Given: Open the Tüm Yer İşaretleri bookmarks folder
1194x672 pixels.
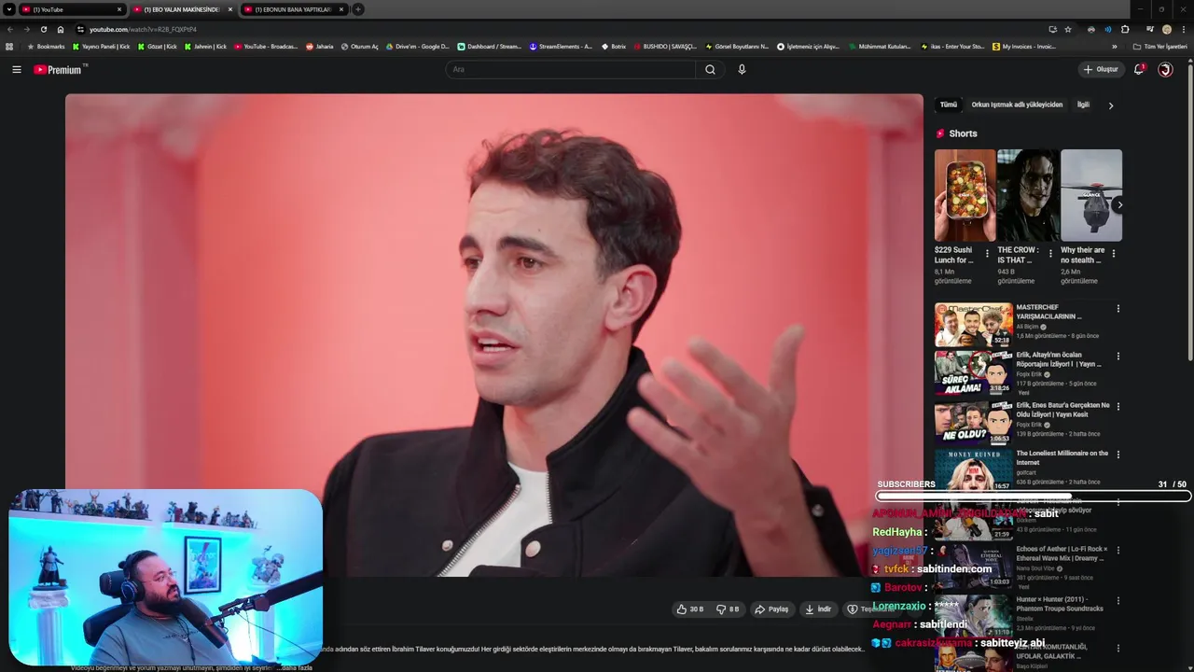Looking at the screenshot, I should tap(1159, 46).
